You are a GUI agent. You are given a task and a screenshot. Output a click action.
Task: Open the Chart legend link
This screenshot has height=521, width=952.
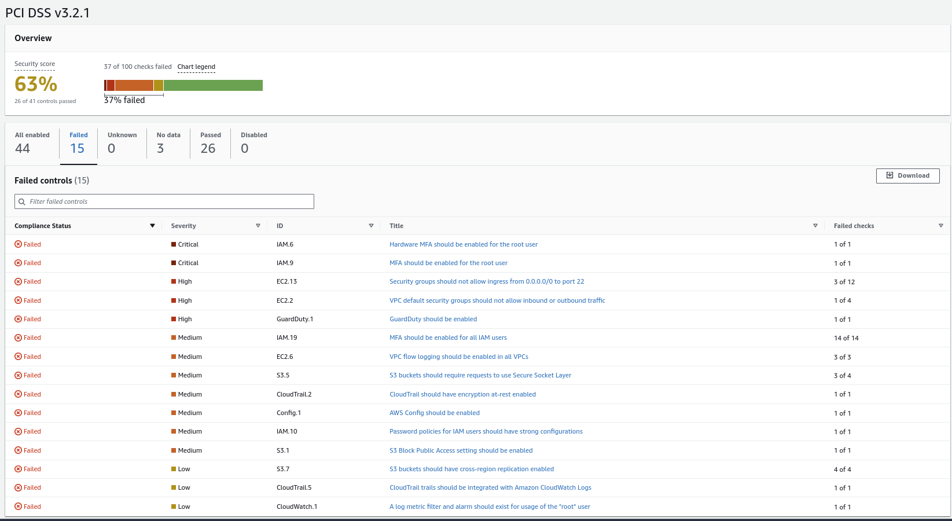tap(196, 67)
